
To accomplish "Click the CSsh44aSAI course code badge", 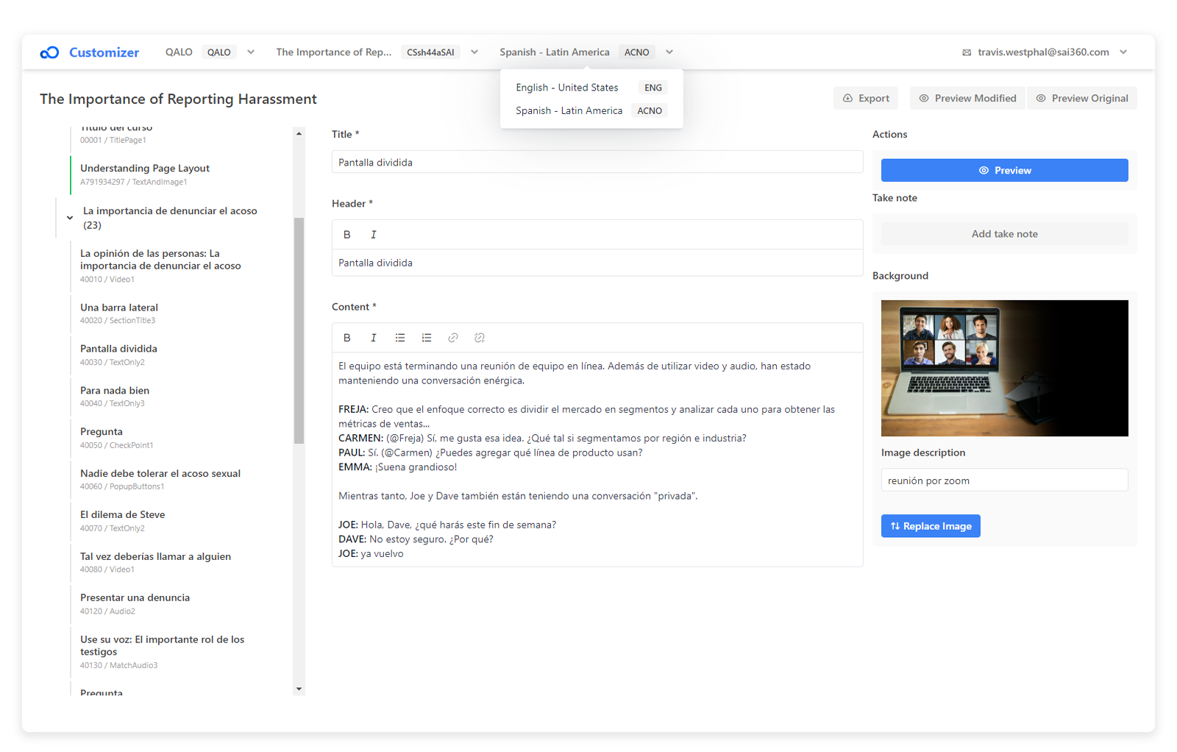I will [430, 52].
